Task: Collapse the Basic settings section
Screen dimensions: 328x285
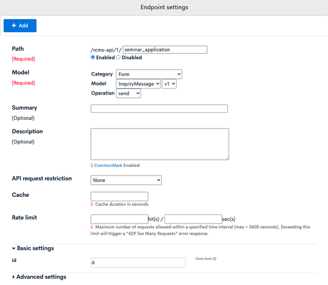Action: pos(33,248)
